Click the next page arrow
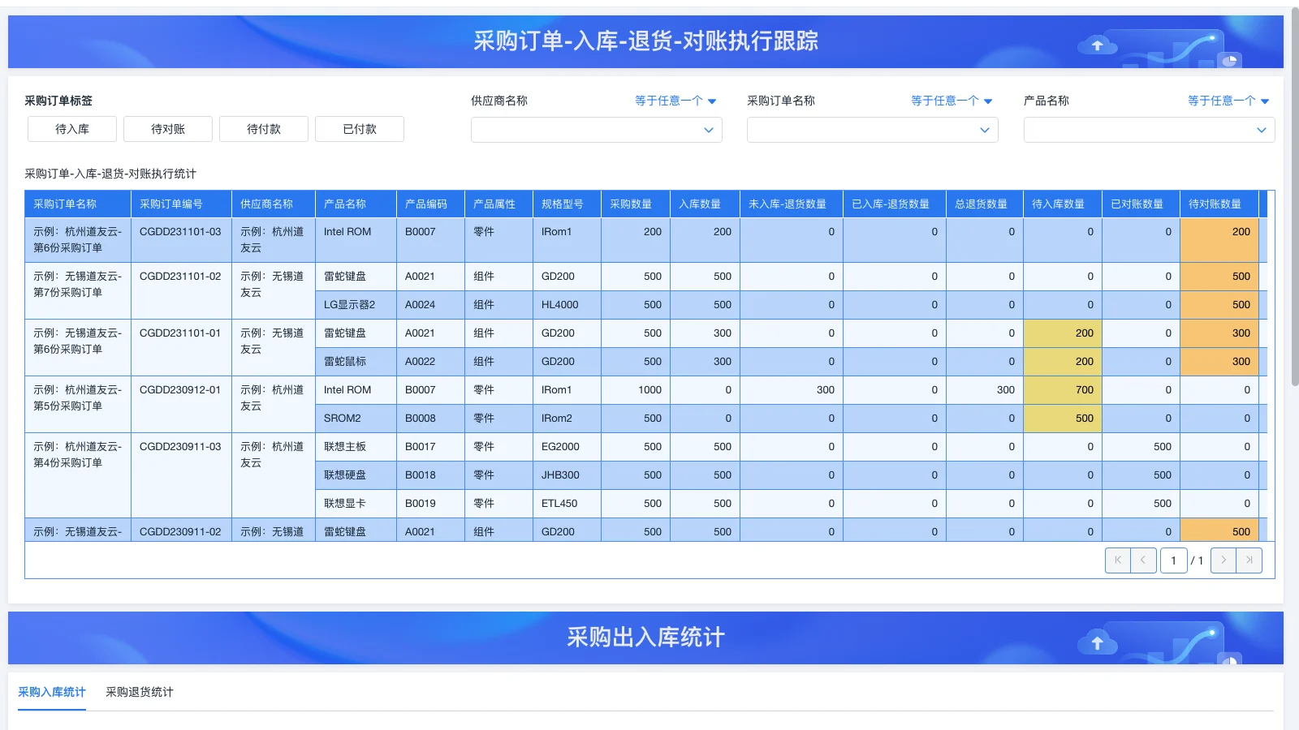Viewport: 1299px width, 730px height. (x=1223, y=560)
